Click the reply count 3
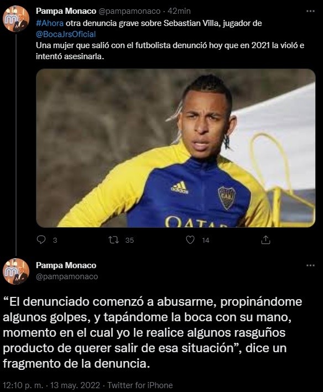 pos(55,241)
